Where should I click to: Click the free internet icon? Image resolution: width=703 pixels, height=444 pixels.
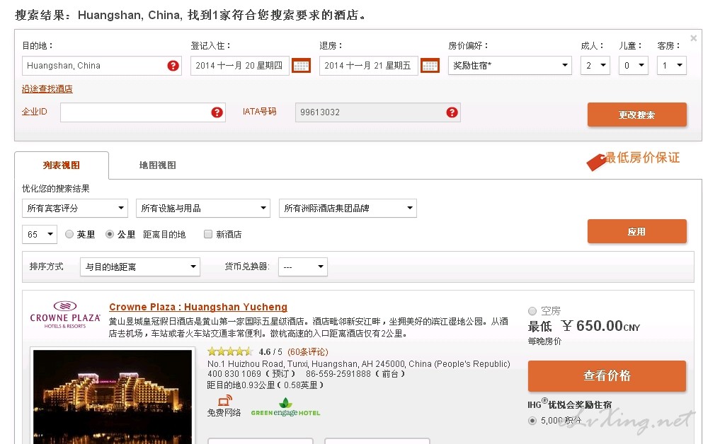(x=224, y=402)
